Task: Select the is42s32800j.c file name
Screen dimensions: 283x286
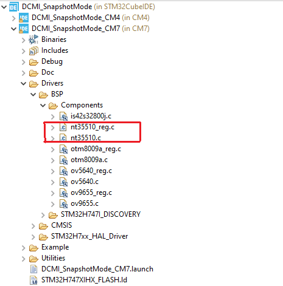Action: tap(91, 116)
